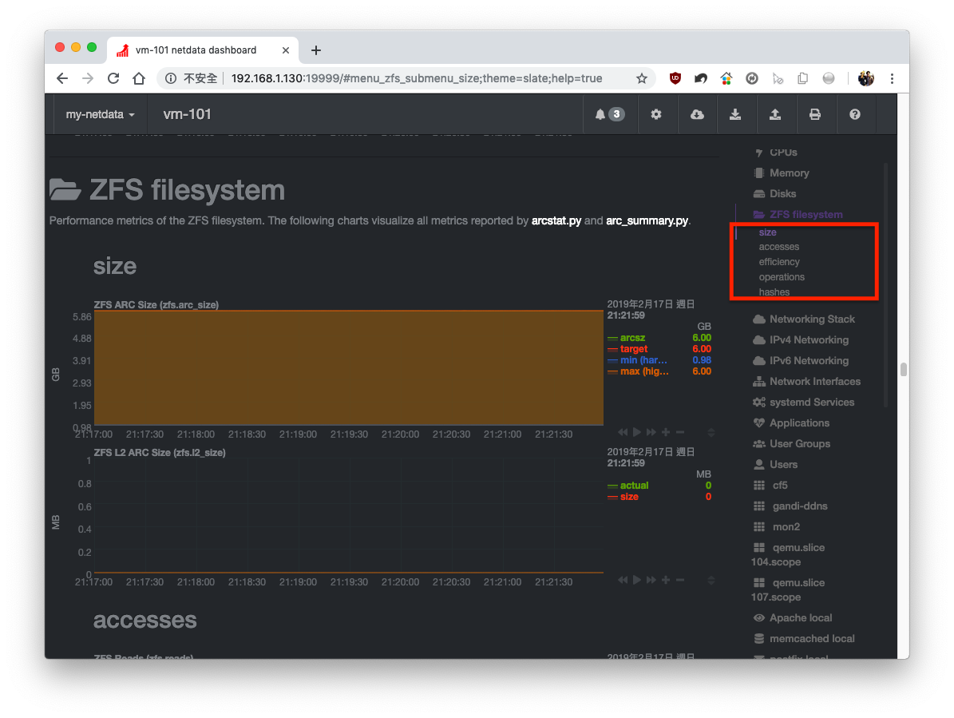Toggle min (har… dimension in legend
This screenshot has width=954, height=718.
(643, 360)
